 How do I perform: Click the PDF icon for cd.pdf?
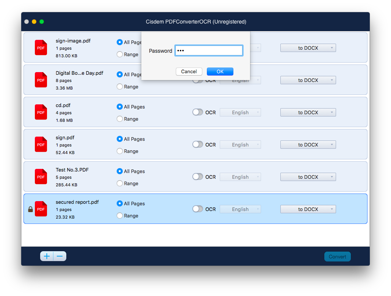tap(41, 112)
